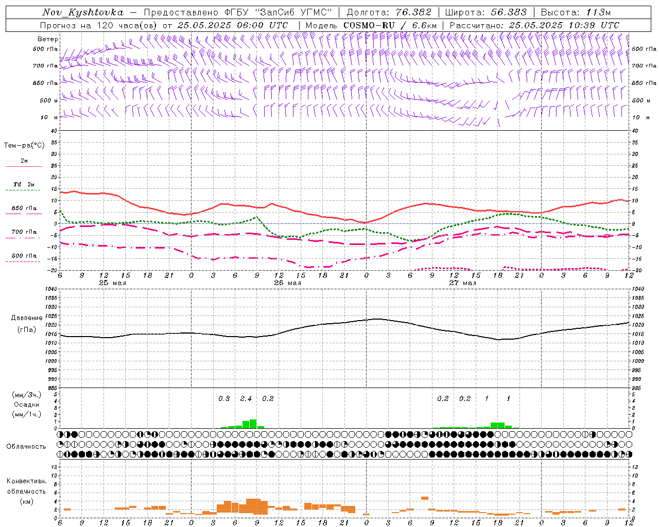Click the dotted pink sample under '500 гПа' legend

(x=24, y=261)
